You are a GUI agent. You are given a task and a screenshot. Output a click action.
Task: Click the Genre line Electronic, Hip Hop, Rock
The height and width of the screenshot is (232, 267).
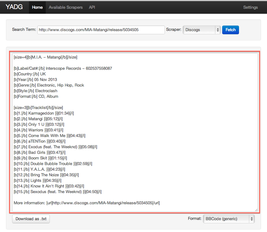49,85
